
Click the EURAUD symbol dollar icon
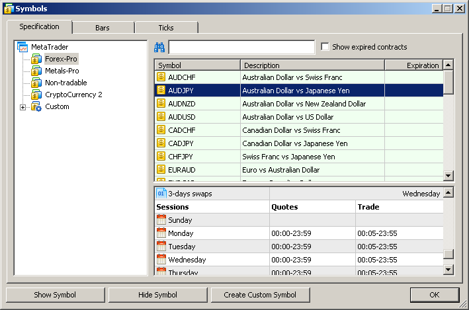tap(161, 169)
